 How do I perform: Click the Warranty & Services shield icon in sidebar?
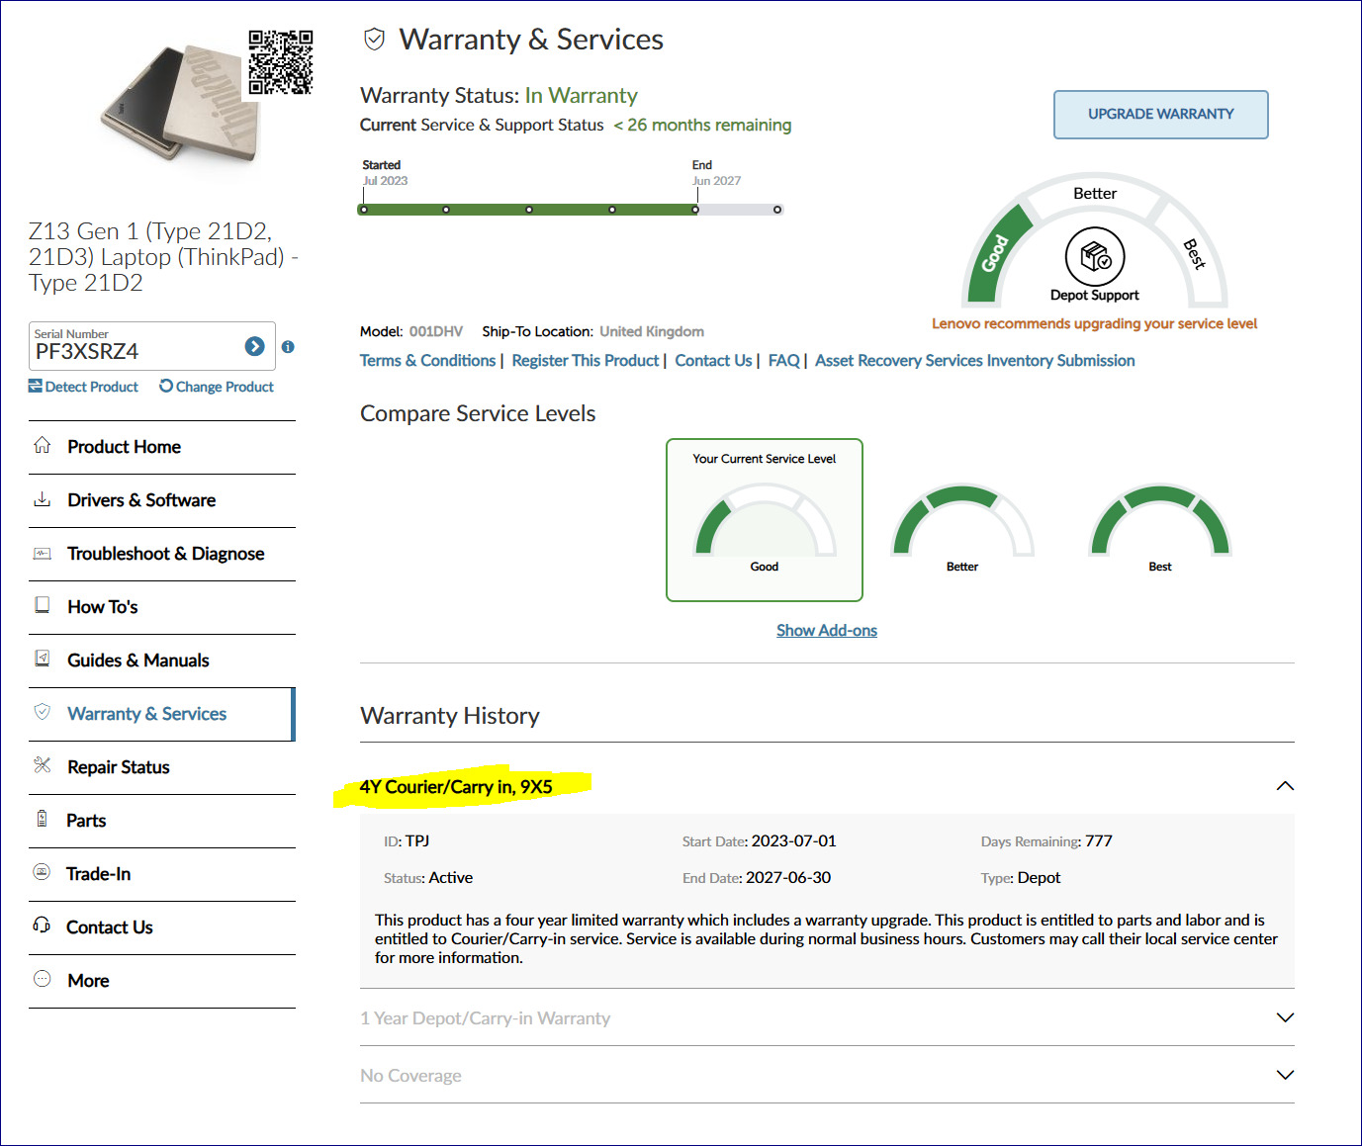[x=42, y=712]
